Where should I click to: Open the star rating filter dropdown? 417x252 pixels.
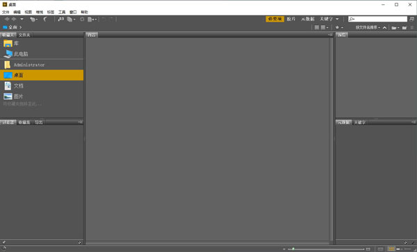coord(339,28)
